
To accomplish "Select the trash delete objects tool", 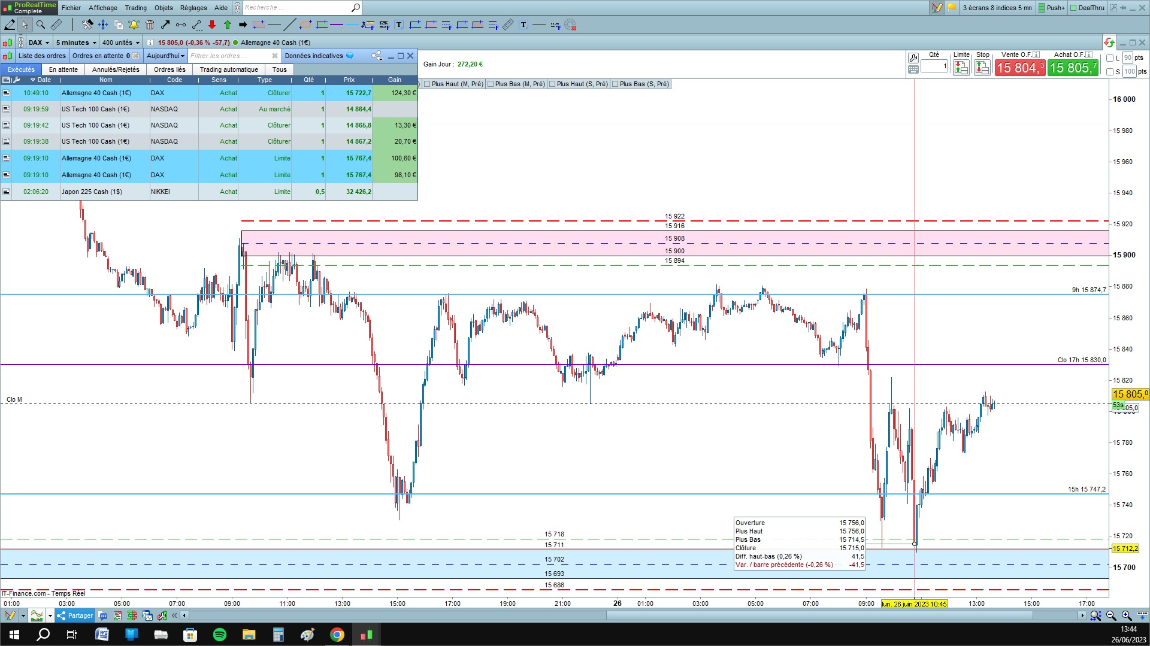I will pyautogui.click(x=150, y=25).
